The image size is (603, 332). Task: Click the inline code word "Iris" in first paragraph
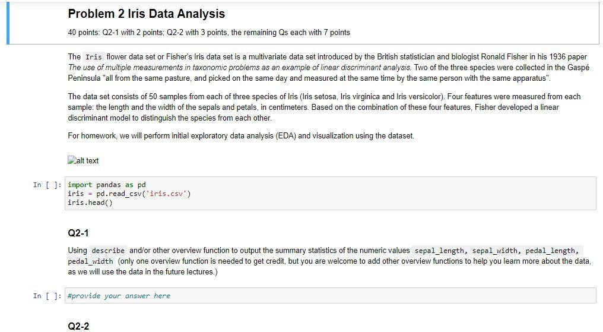(x=94, y=57)
